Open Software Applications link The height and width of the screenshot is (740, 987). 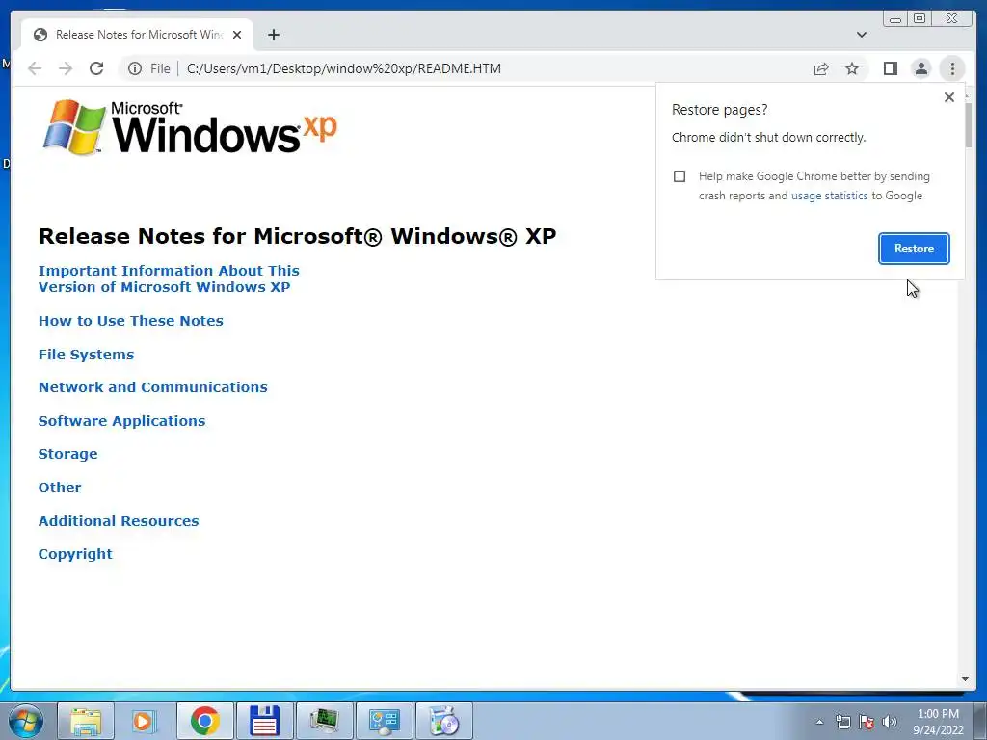(x=122, y=421)
